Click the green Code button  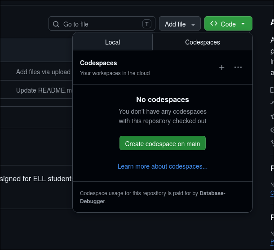[x=228, y=23]
